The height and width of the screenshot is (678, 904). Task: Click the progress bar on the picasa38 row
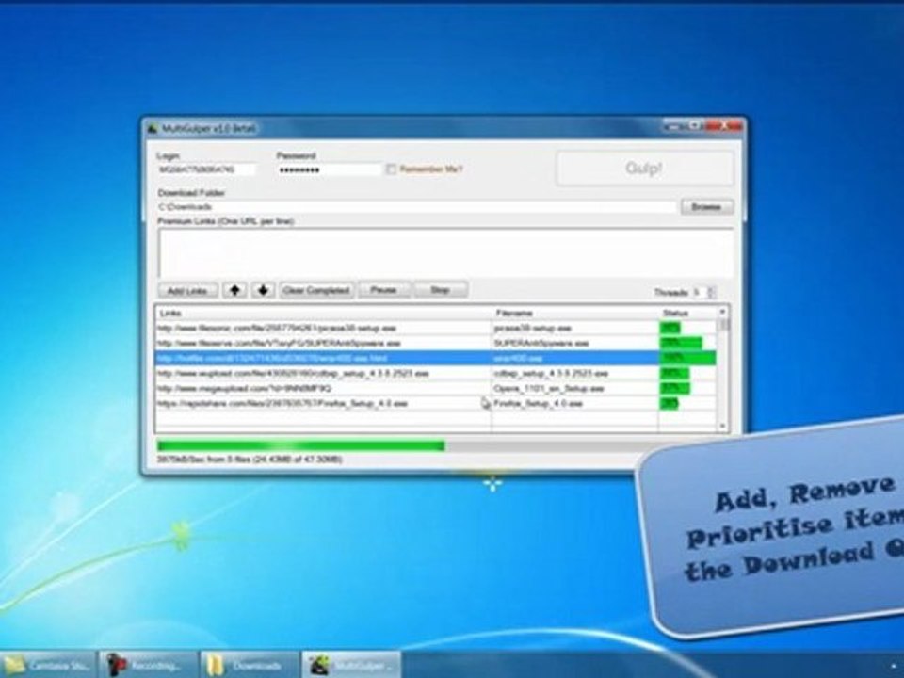tap(670, 328)
